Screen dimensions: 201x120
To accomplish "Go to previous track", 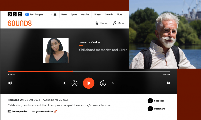I will pos(64,83).
